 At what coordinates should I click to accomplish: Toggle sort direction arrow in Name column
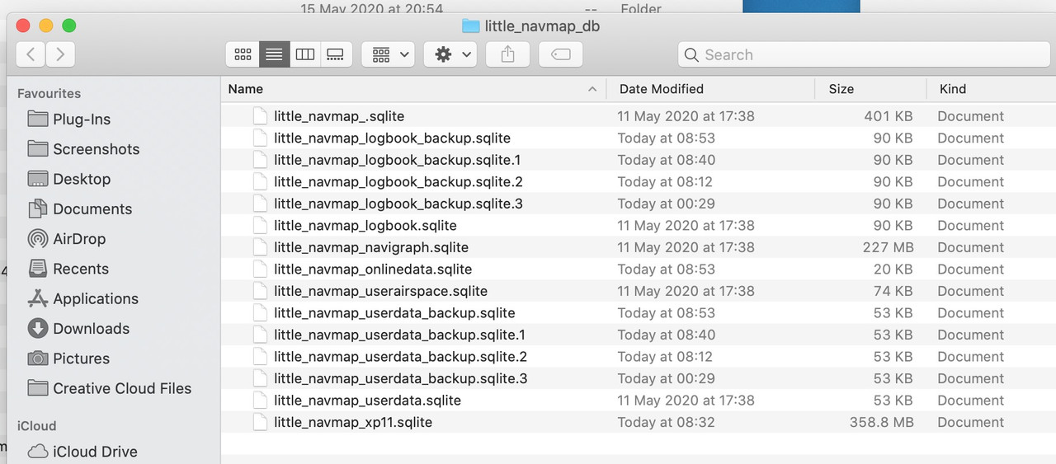(x=592, y=89)
